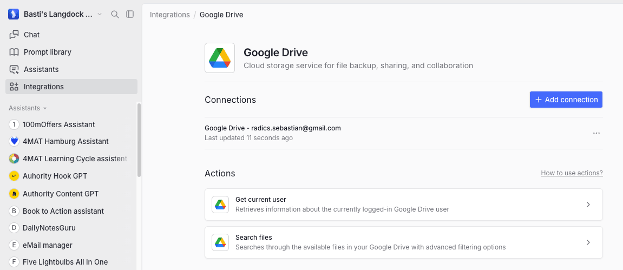Expand the workspace name dropdown chevron
Screen dimensions: 623x270
(x=100, y=14)
